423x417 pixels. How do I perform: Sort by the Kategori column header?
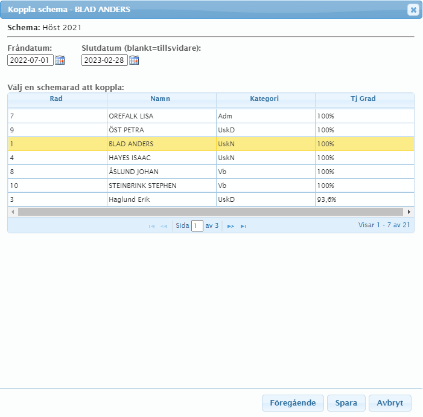(x=264, y=99)
